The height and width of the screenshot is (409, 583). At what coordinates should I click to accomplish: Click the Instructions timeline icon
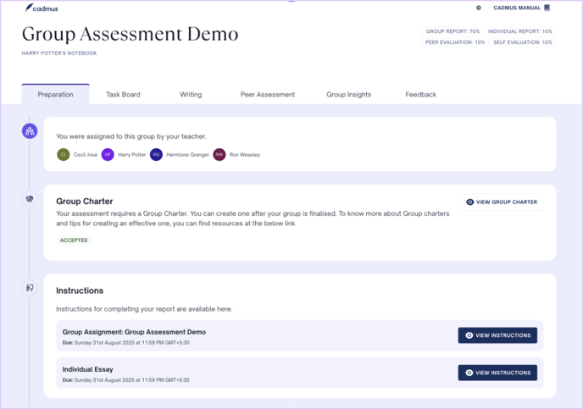pos(30,288)
